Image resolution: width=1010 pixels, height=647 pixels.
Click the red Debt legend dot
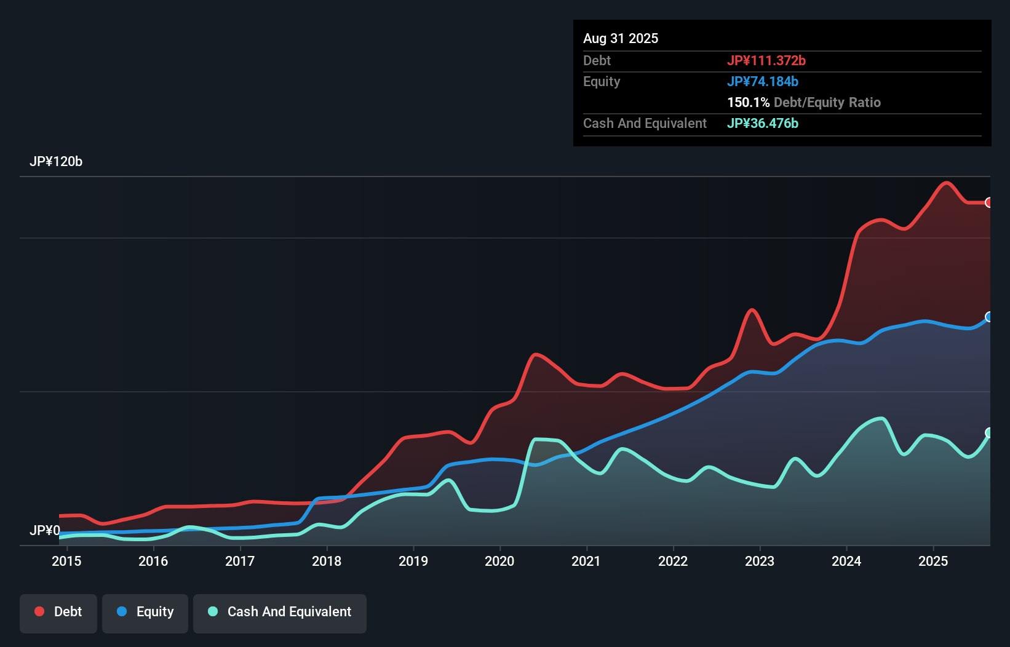point(39,611)
